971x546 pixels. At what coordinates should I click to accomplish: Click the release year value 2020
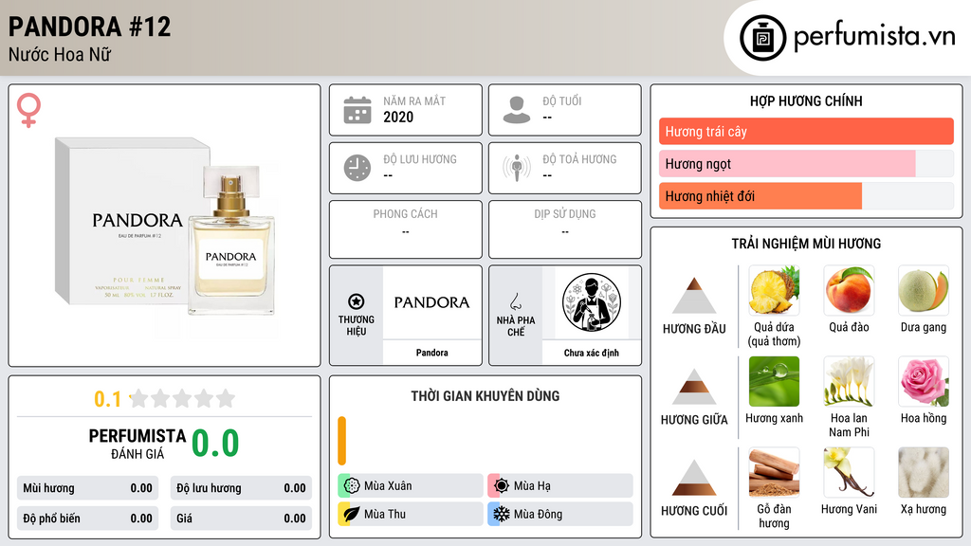click(398, 117)
